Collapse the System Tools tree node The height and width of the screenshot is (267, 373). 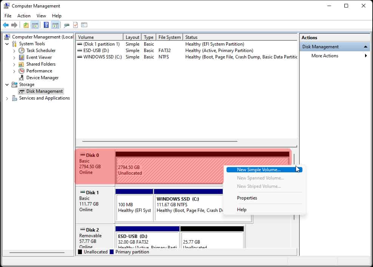click(7, 44)
